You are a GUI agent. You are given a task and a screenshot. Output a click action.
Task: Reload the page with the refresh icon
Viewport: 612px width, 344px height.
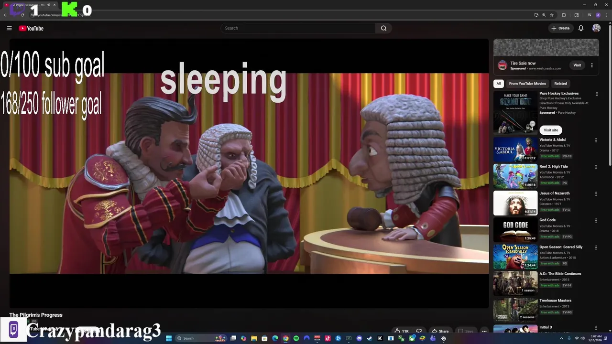point(22,15)
